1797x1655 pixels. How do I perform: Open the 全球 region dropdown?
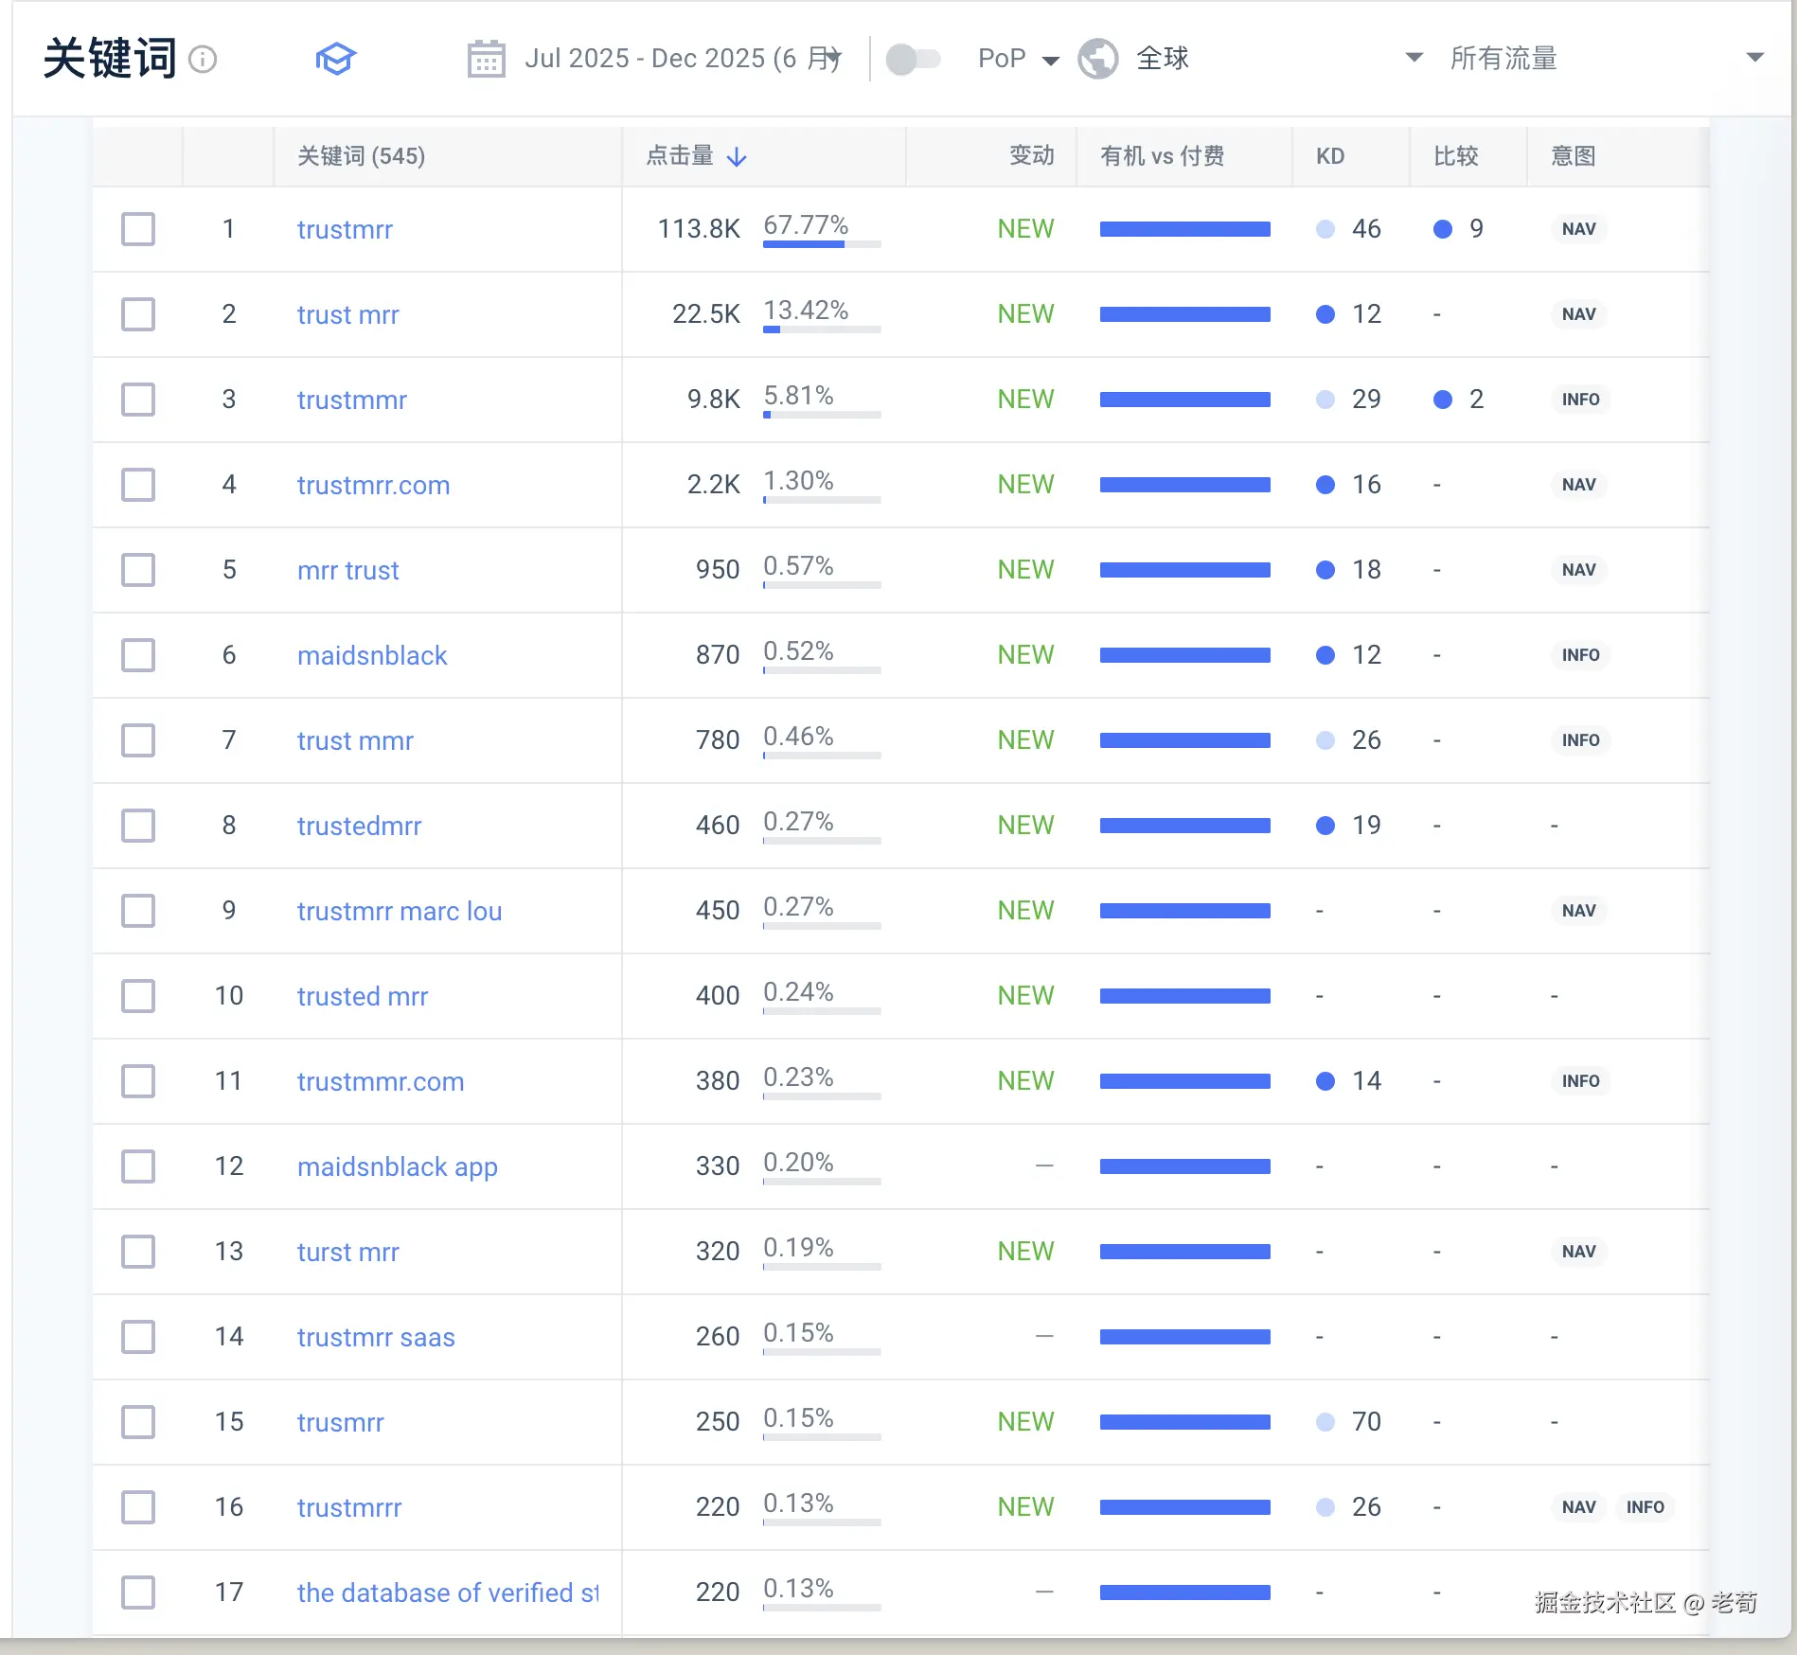[x=1252, y=59]
